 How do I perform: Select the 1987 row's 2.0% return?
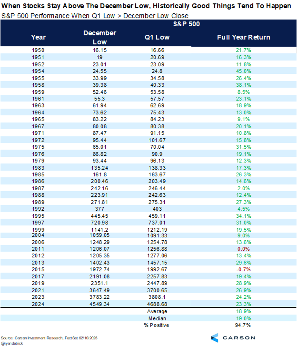[244, 188]
